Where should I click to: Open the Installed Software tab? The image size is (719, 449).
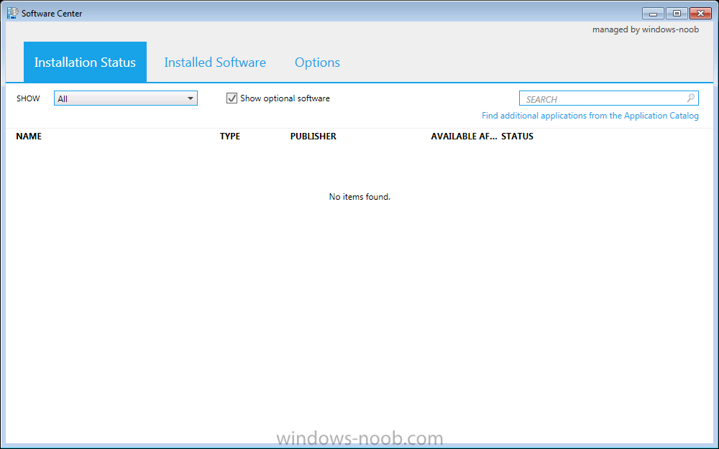(x=215, y=63)
